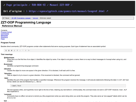Open the apocalyptech.com origin URL link
136x102 pixels.
click(x=66, y=11)
